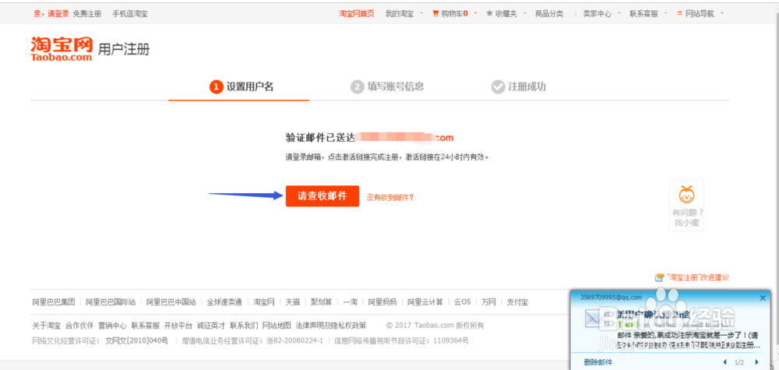Click 浙B2-20080224-1 license number
The width and height of the screenshot is (779, 370).
(294, 340)
